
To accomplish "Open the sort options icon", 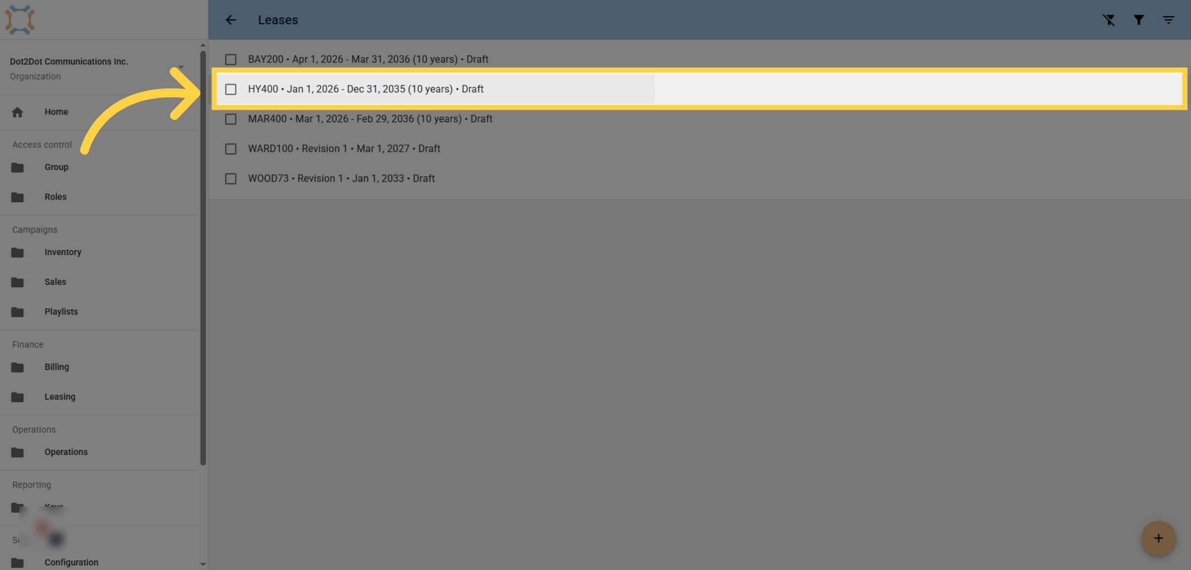I will pyautogui.click(x=1169, y=20).
